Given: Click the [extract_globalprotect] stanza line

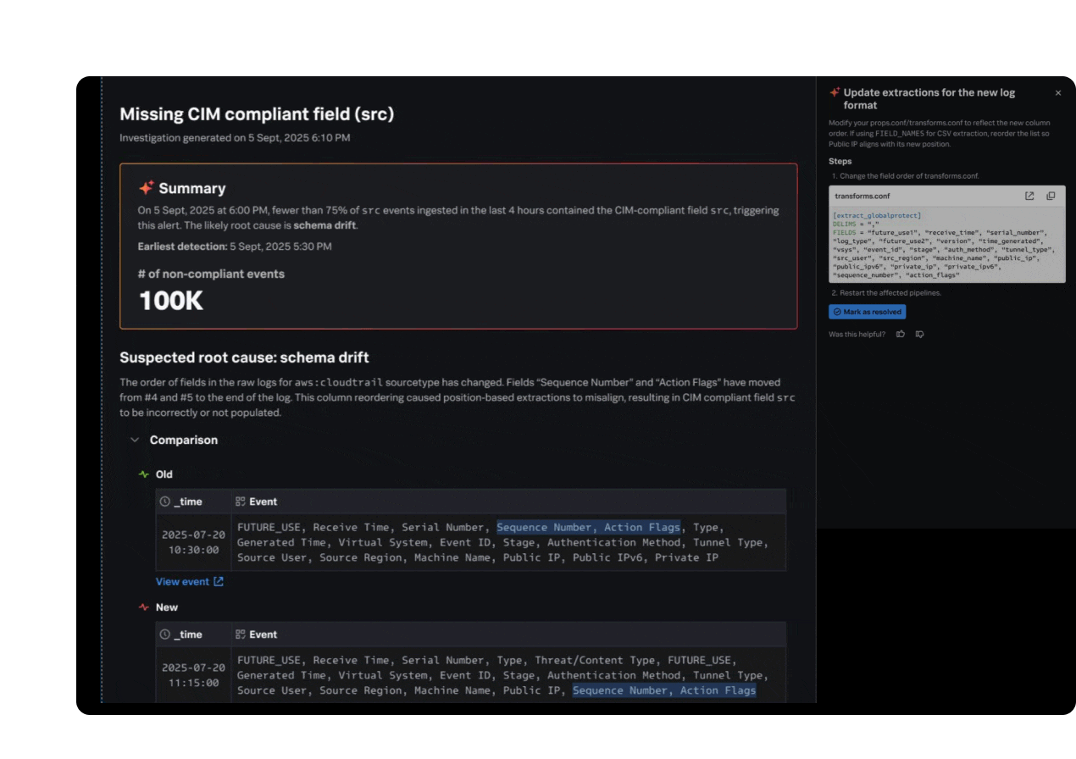Looking at the screenshot, I should (876, 216).
